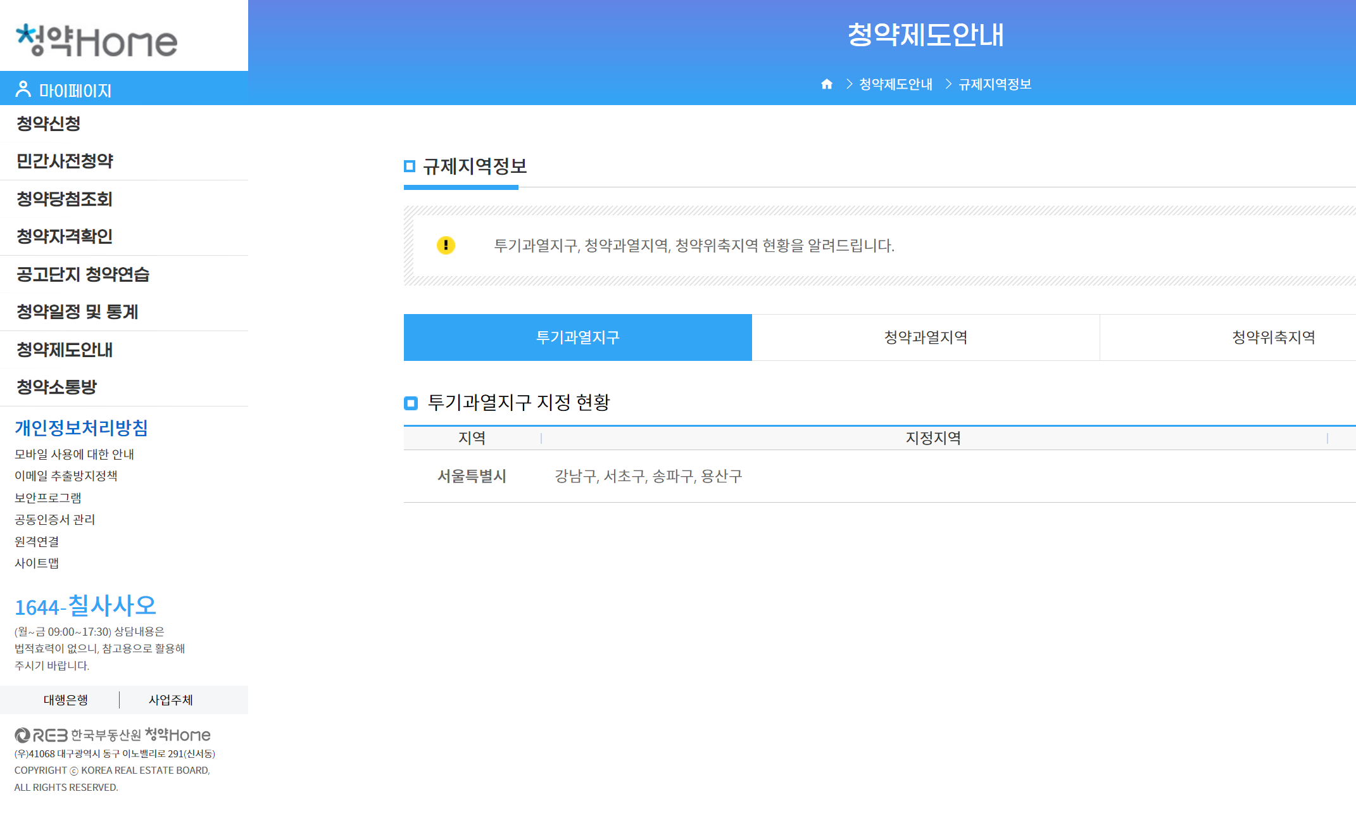The image size is (1356, 825).
Task: Open the 민간사전청약 menu
Action: pyautogui.click(x=65, y=161)
